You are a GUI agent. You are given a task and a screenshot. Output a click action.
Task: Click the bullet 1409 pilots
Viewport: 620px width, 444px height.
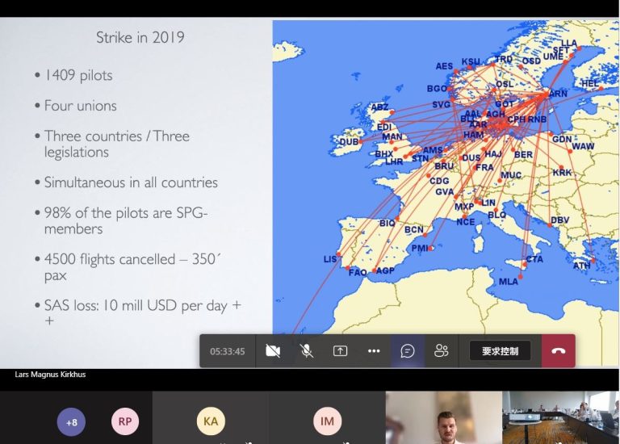78,75
